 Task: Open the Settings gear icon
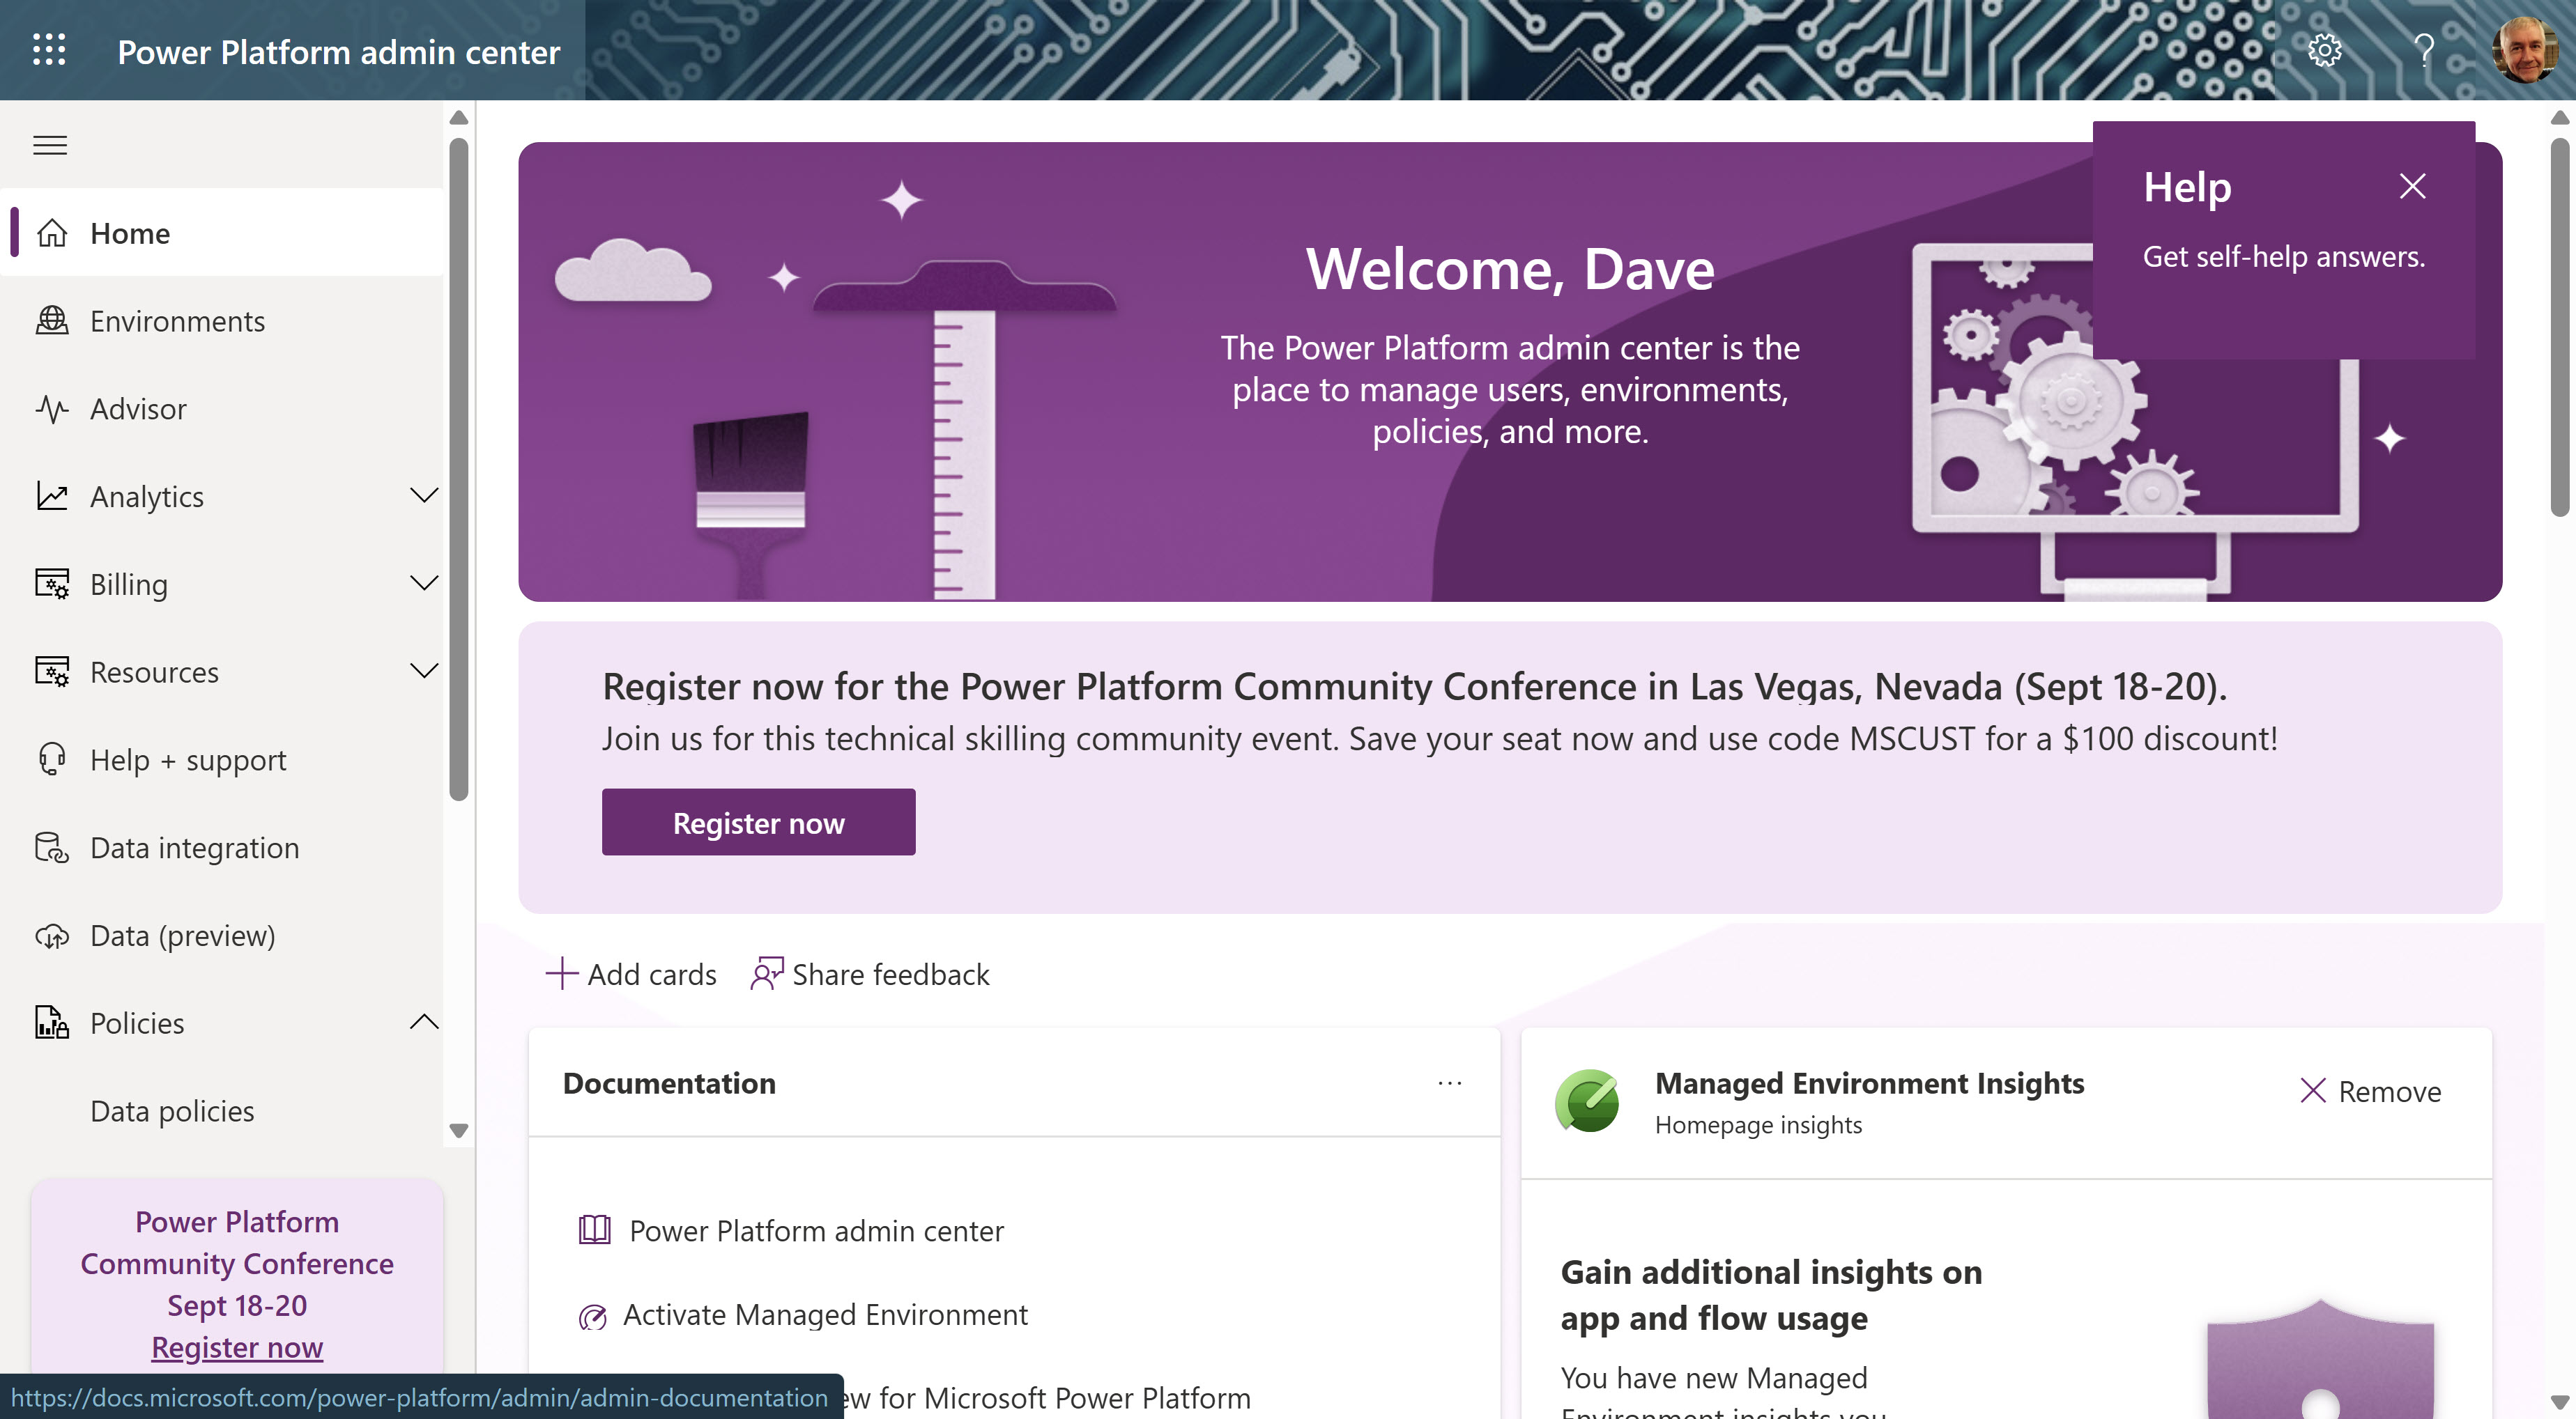[2324, 50]
